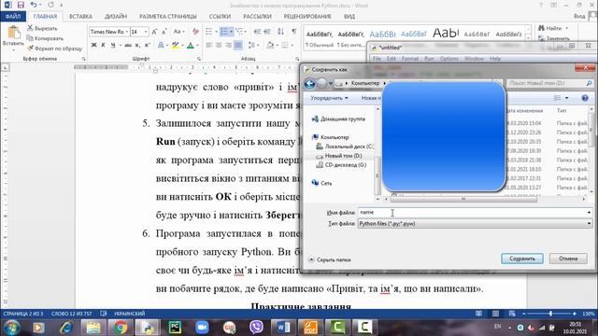Decrease the paragraph indent
Image resolution: width=598 pixels, height=336 pixels.
point(258,32)
